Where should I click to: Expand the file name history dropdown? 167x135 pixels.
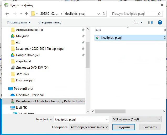107,119
